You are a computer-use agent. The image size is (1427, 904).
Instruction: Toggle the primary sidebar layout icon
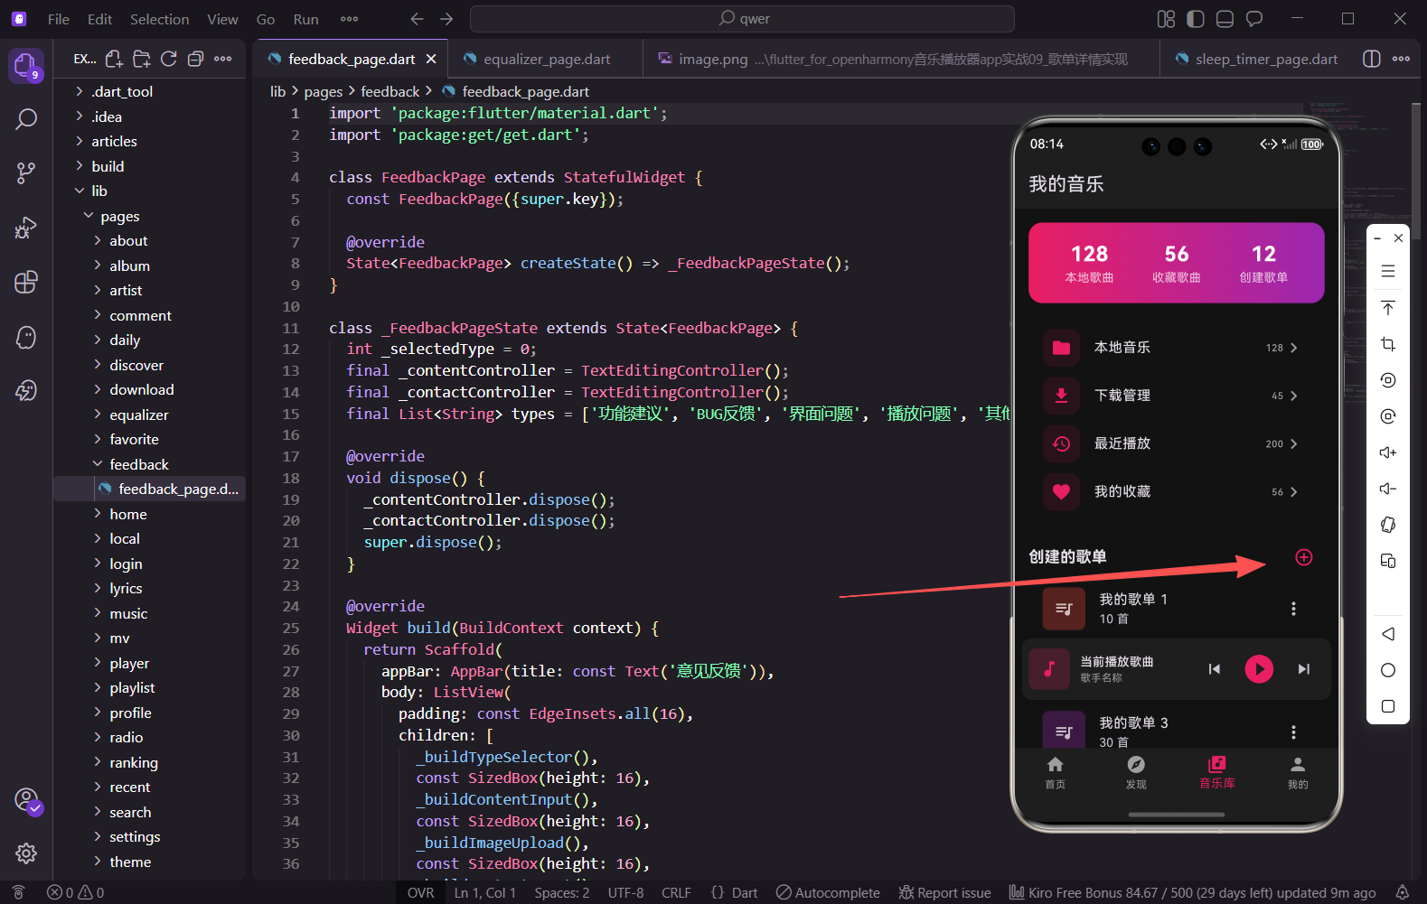point(1196,19)
